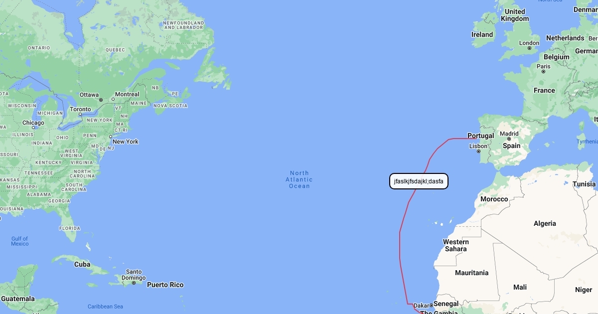Click the Mauritania country label

tap(472, 273)
